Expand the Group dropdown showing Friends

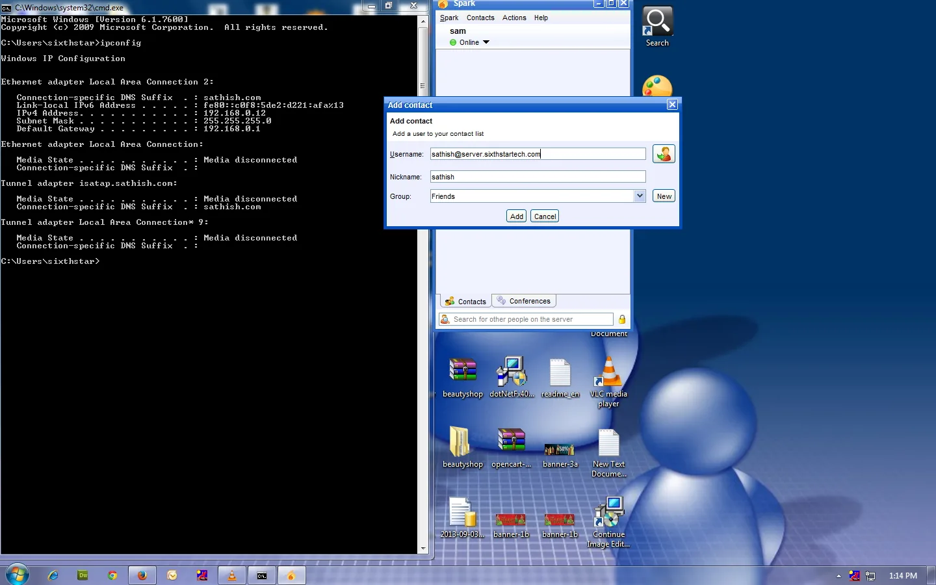pos(640,196)
